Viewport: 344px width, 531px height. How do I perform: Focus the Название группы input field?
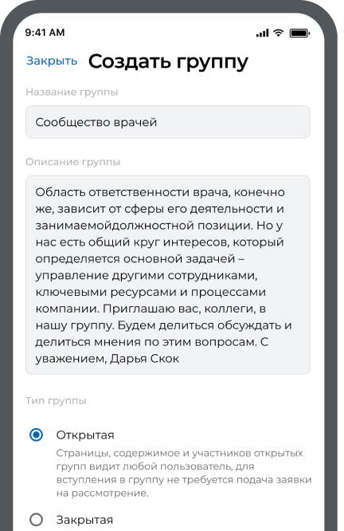click(x=168, y=122)
